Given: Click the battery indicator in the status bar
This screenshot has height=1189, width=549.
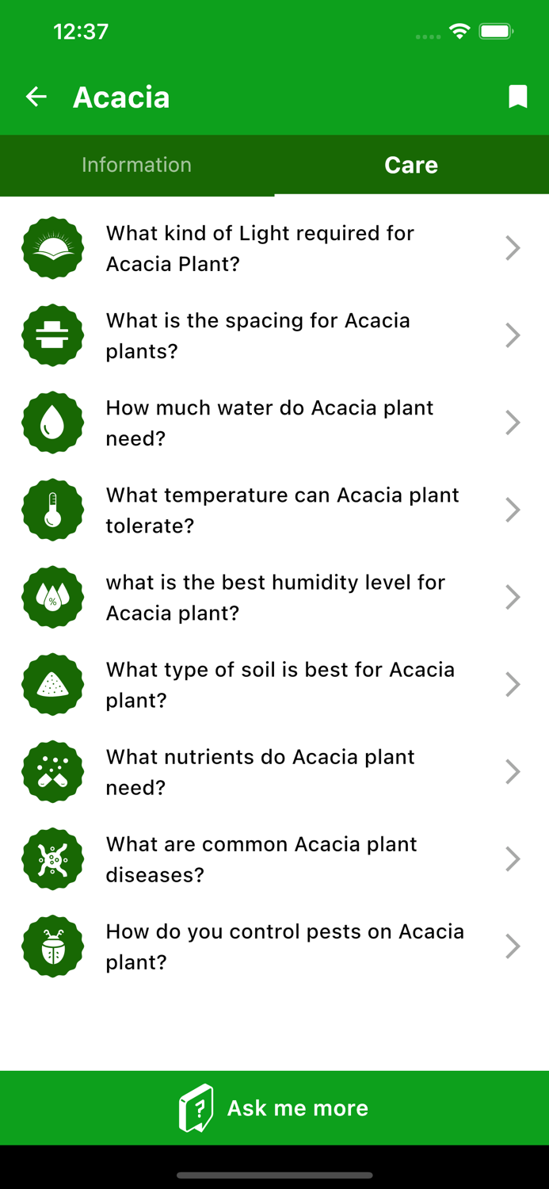Looking at the screenshot, I should 495,32.
